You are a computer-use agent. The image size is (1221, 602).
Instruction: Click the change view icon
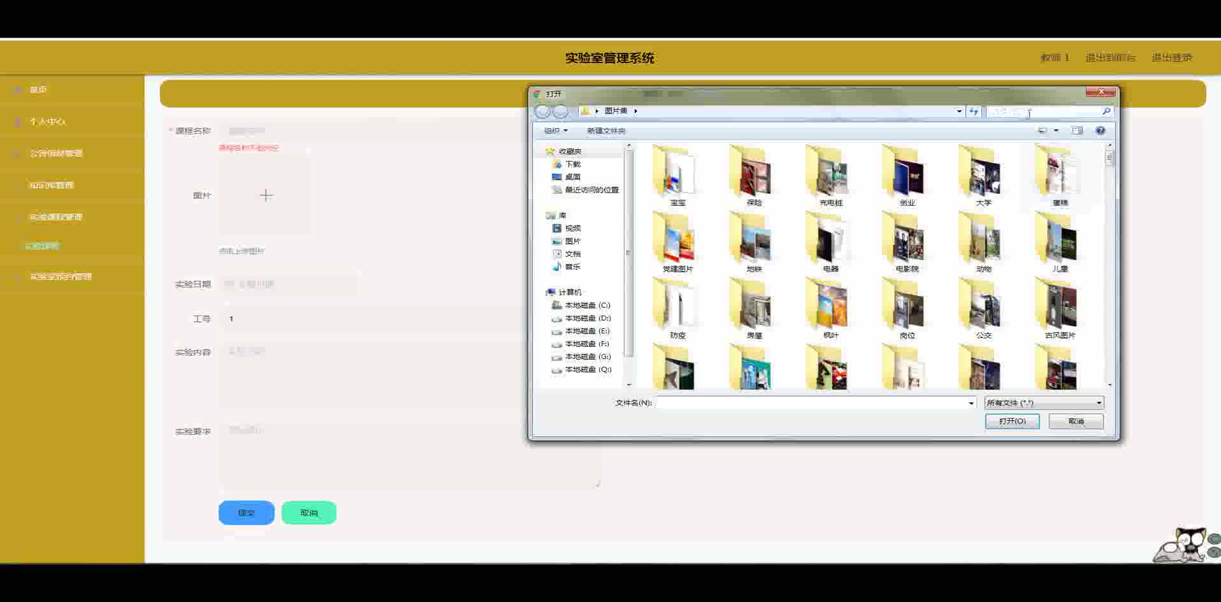click(x=1043, y=131)
